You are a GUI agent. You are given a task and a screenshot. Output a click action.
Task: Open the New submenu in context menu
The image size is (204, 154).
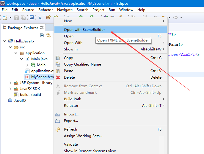pos(111,21)
